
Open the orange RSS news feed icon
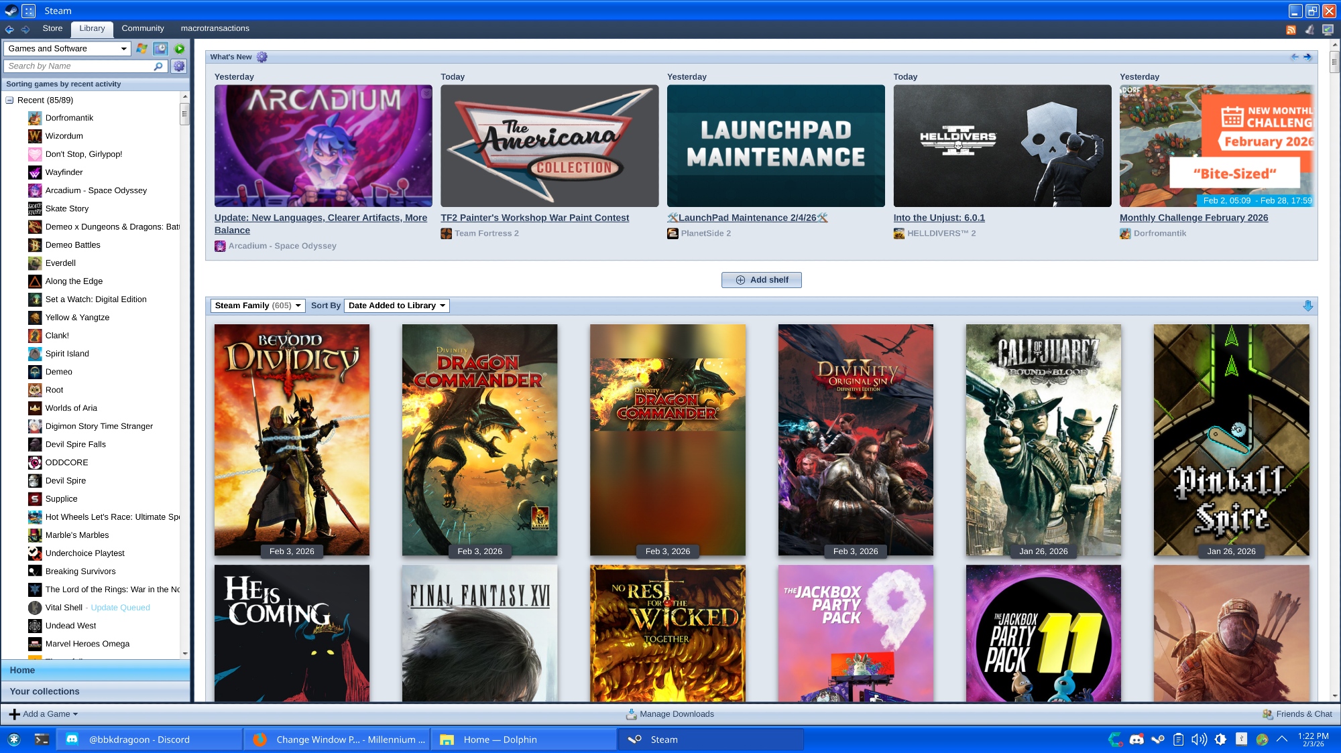coord(1291,29)
